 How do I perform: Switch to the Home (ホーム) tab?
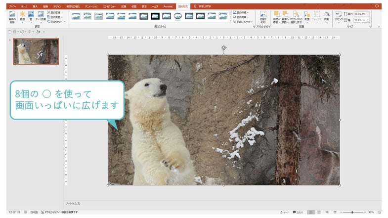point(24,6)
